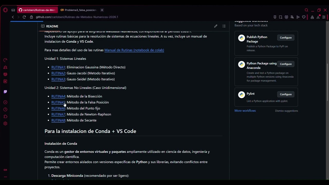Open the ad blocker shield icon
329x185 pixels.
286,17
